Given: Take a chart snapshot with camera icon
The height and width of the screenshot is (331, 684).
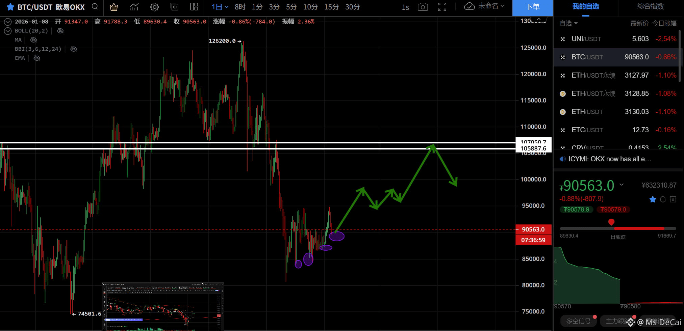Looking at the screenshot, I should point(423,7).
